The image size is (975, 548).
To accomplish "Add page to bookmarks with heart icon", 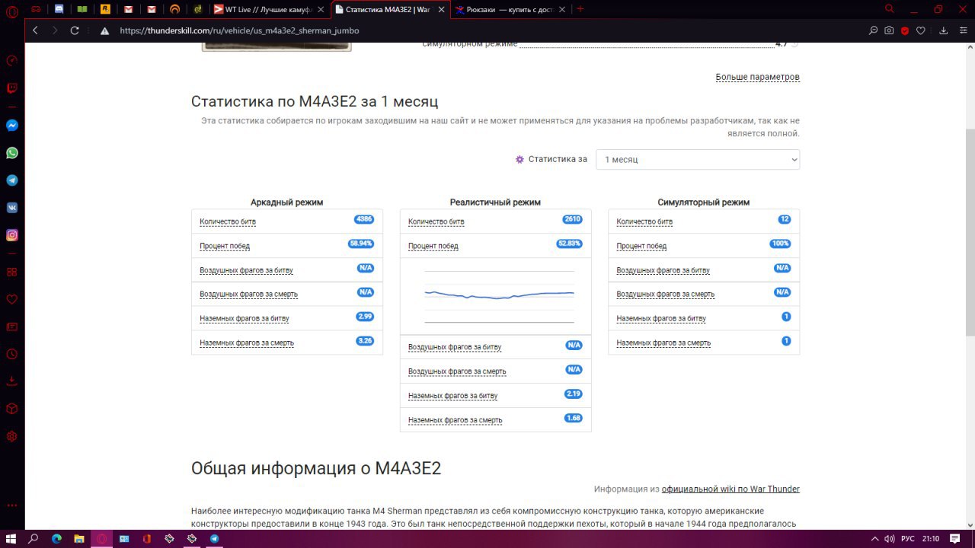I will click(x=921, y=31).
